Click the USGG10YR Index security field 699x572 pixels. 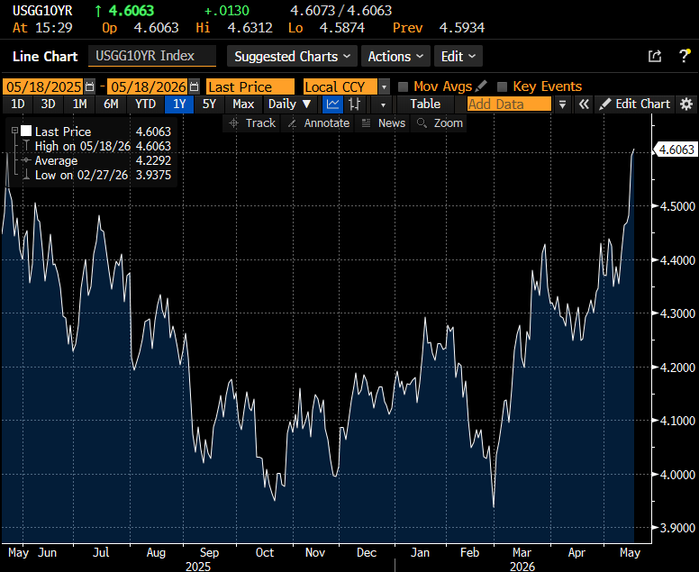pyautogui.click(x=152, y=56)
